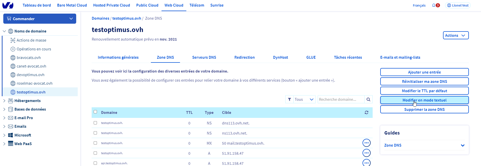Collapse the Noms de domaine tree section
The height and width of the screenshot is (166, 481).
pyautogui.click(x=4, y=31)
